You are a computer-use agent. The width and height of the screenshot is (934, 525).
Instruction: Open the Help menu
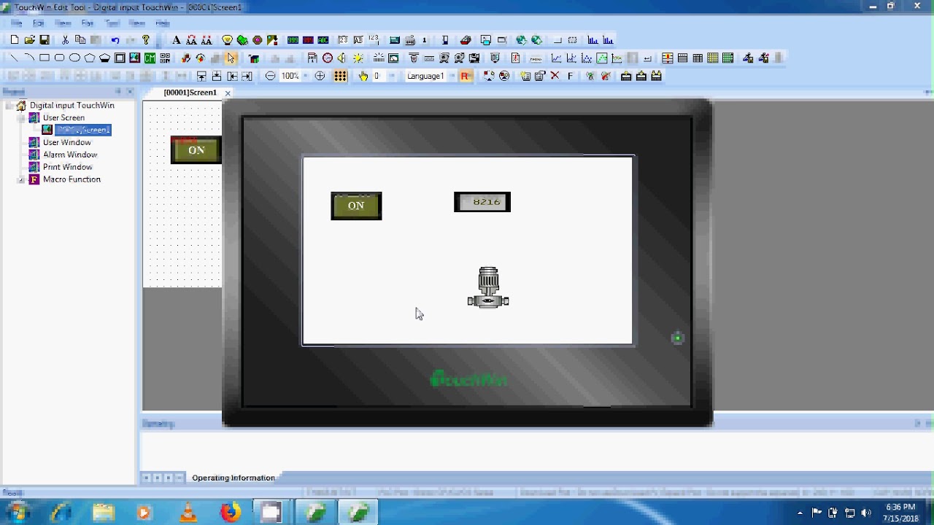[162, 23]
